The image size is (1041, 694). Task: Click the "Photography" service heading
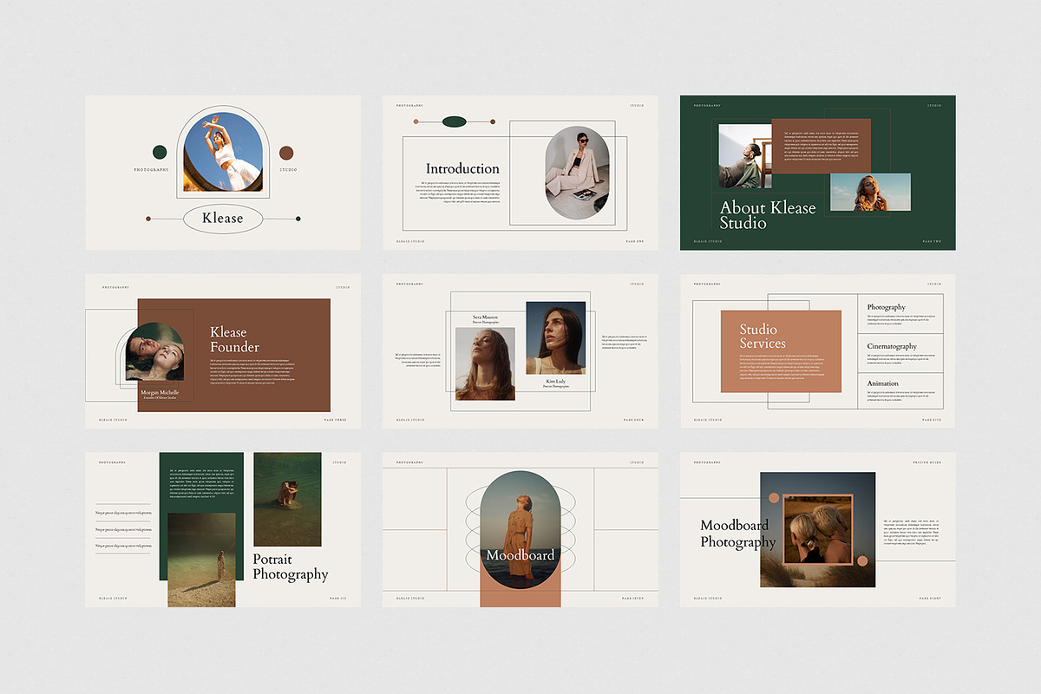pyautogui.click(x=886, y=307)
